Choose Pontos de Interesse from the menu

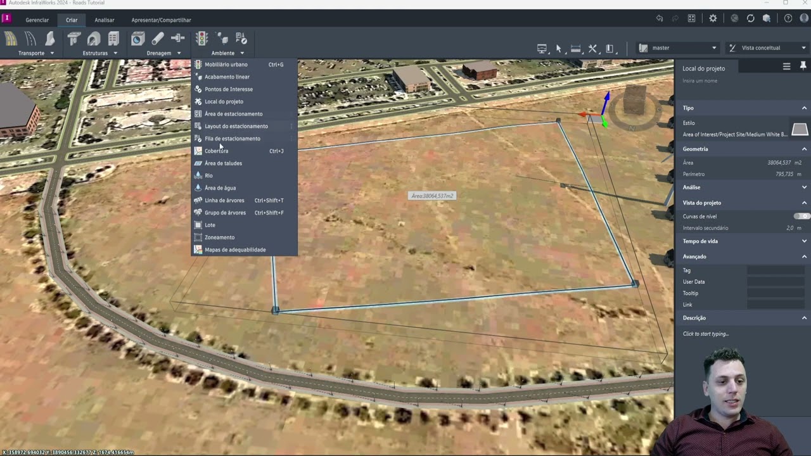(x=244, y=89)
